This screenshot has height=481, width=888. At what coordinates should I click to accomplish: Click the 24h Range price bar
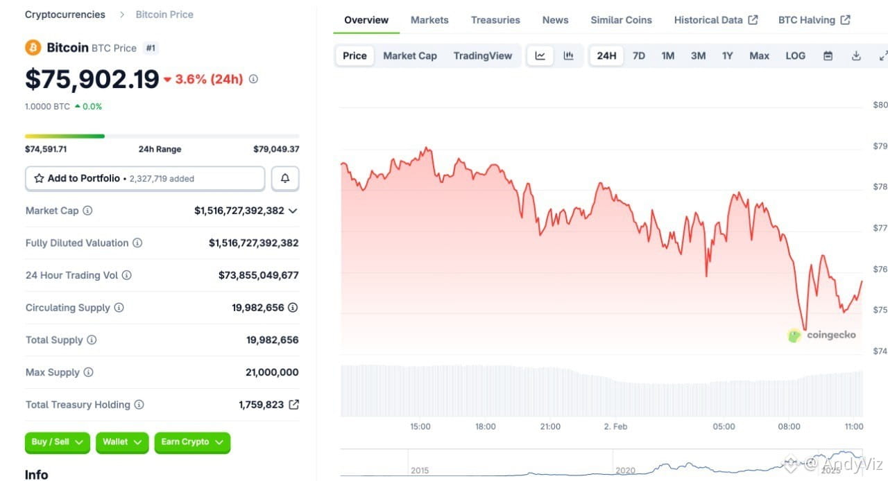coord(162,136)
